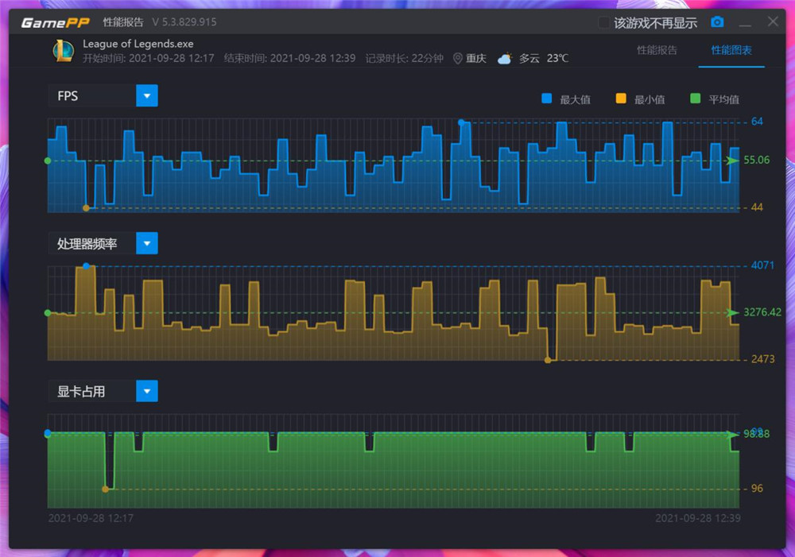Viewport: 795px width, 557px height.
Task: Click the location pin icon next to 重庆
Action: (x=458, y=59)
